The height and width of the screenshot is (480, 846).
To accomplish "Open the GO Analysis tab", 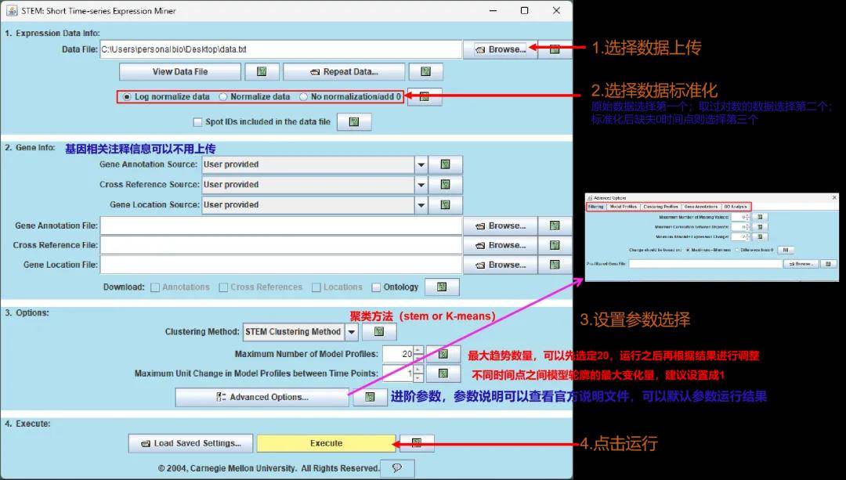I will 736,207.
